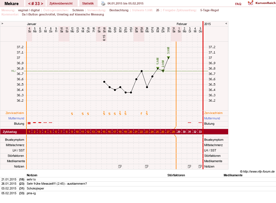Click bleeding dash mark on cycle day 2

[x=35, y=122]
